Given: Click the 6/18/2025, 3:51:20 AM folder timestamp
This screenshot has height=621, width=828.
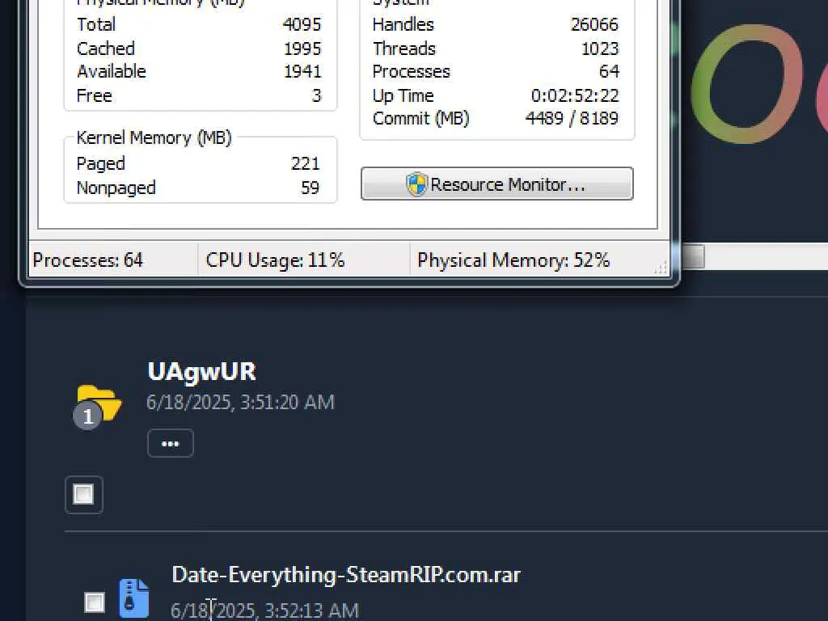Looking at the screenshot, I should (240, 403).
